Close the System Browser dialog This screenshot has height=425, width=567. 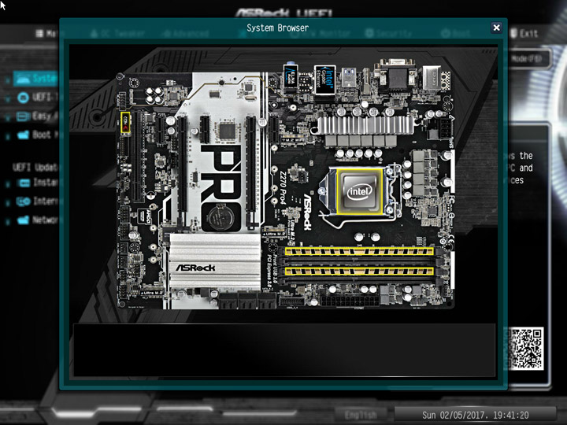496,28
